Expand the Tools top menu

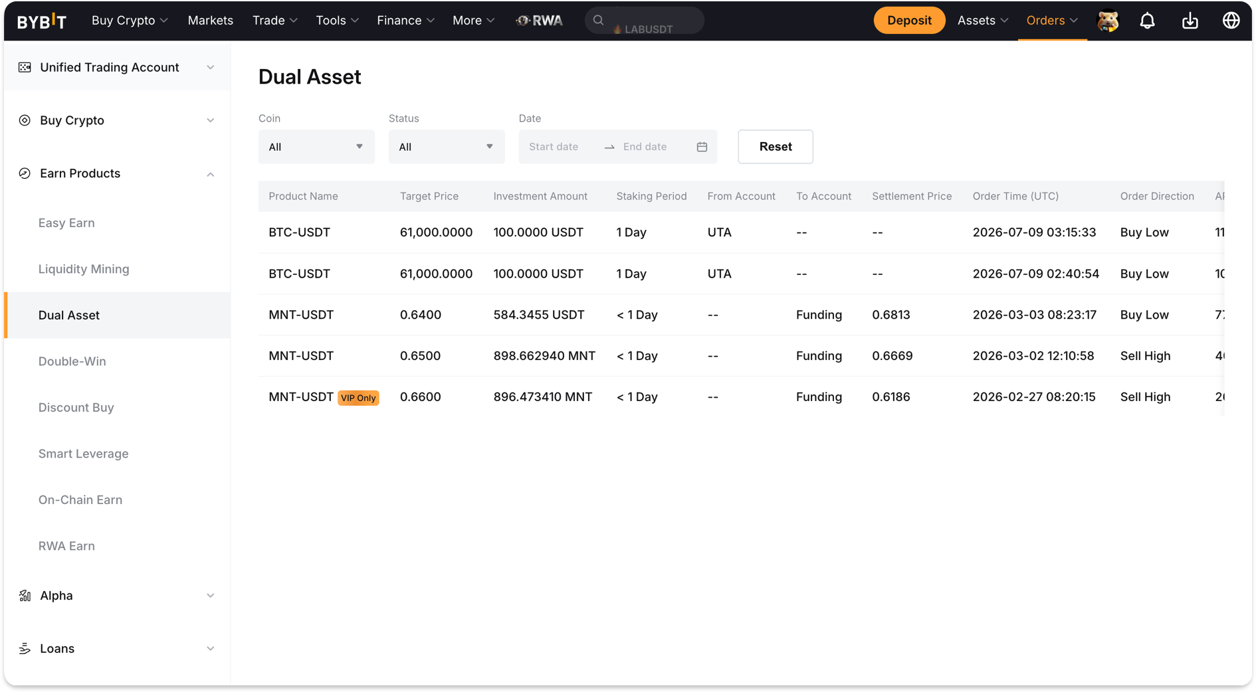coord(337,21)
